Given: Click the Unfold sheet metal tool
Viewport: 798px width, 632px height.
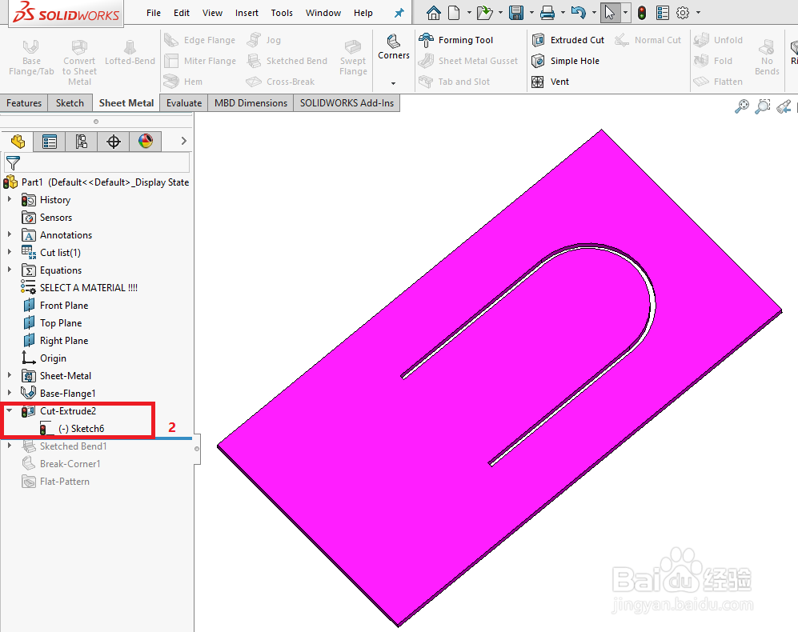Looking at the screenshot, I should pyautogui.click(x=727, y=39).
